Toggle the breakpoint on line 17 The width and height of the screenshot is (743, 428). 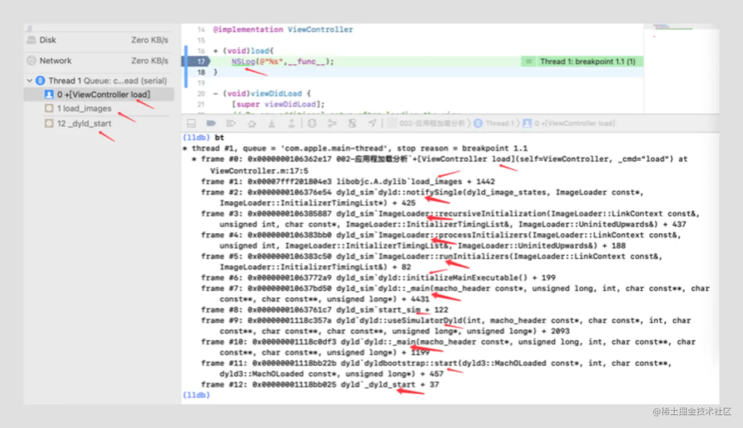point(197,61)
